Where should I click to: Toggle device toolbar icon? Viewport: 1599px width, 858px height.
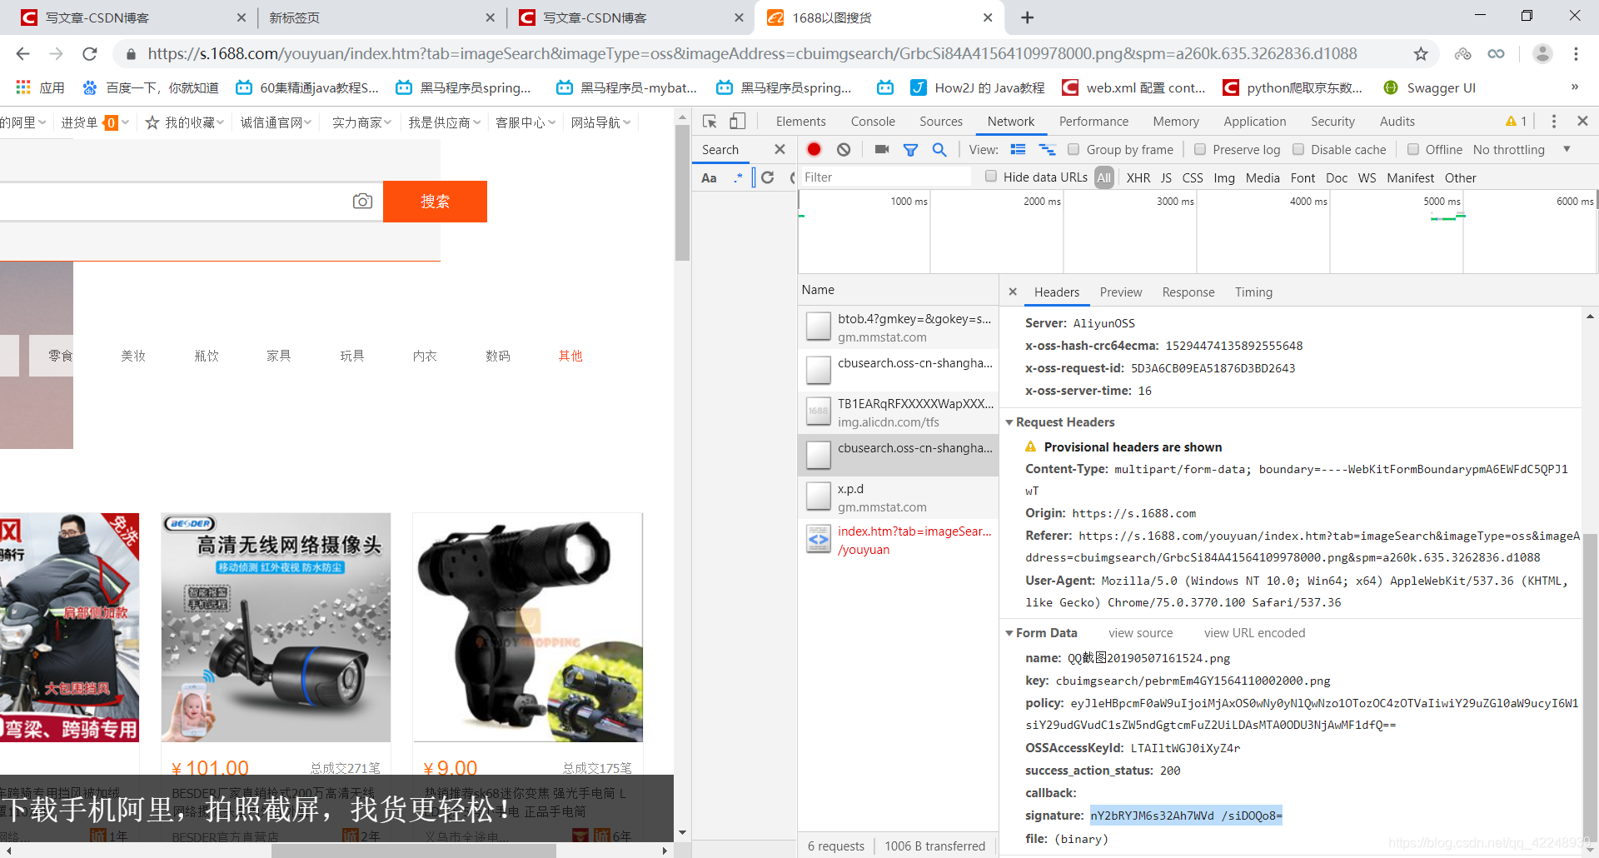click(738, 122)
